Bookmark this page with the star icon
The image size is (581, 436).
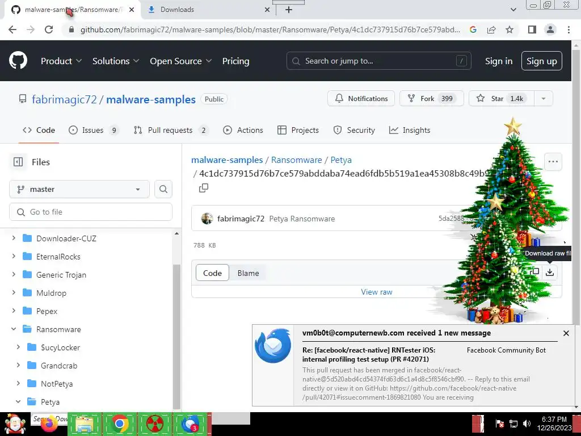click(510, 30)
